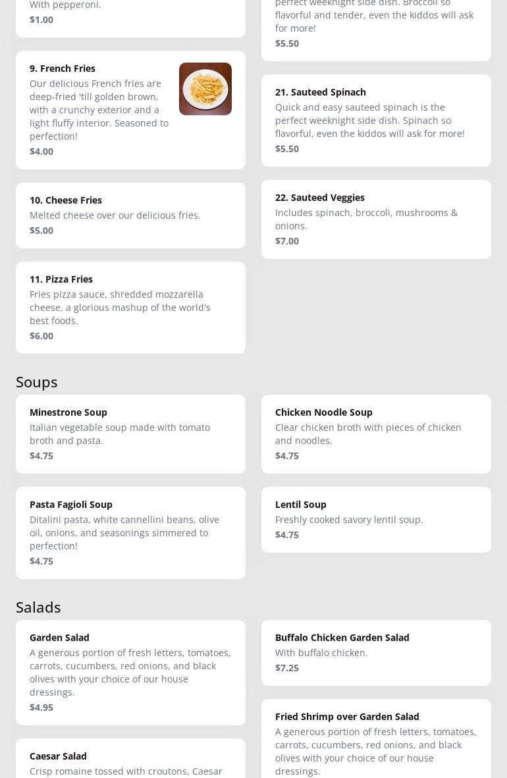This screenshot has height=778, width=507.
Task: Click the $7.00 Sauteed Veggies price
Action: [287, 241]
